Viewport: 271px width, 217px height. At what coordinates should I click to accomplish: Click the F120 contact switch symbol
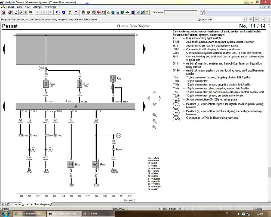click(95, 164)
